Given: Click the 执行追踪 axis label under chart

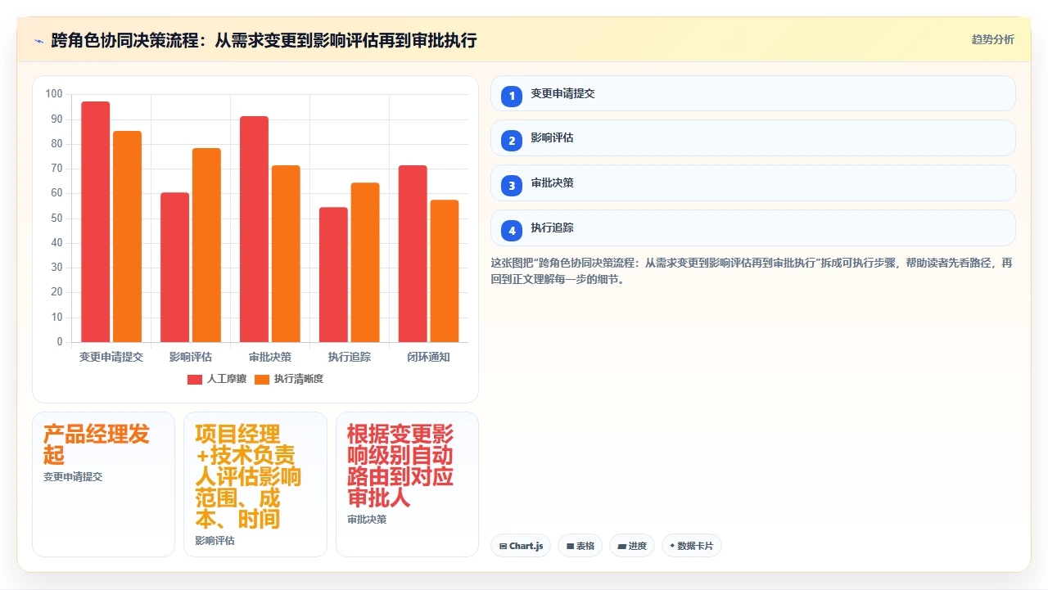Looking at the screenshot, I should click(x=350, y=358).
